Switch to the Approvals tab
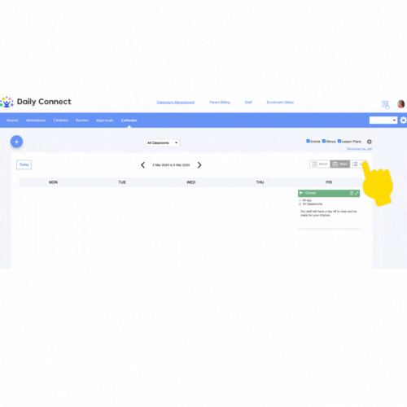Screen dimensions: 407x407 (105, 120)
